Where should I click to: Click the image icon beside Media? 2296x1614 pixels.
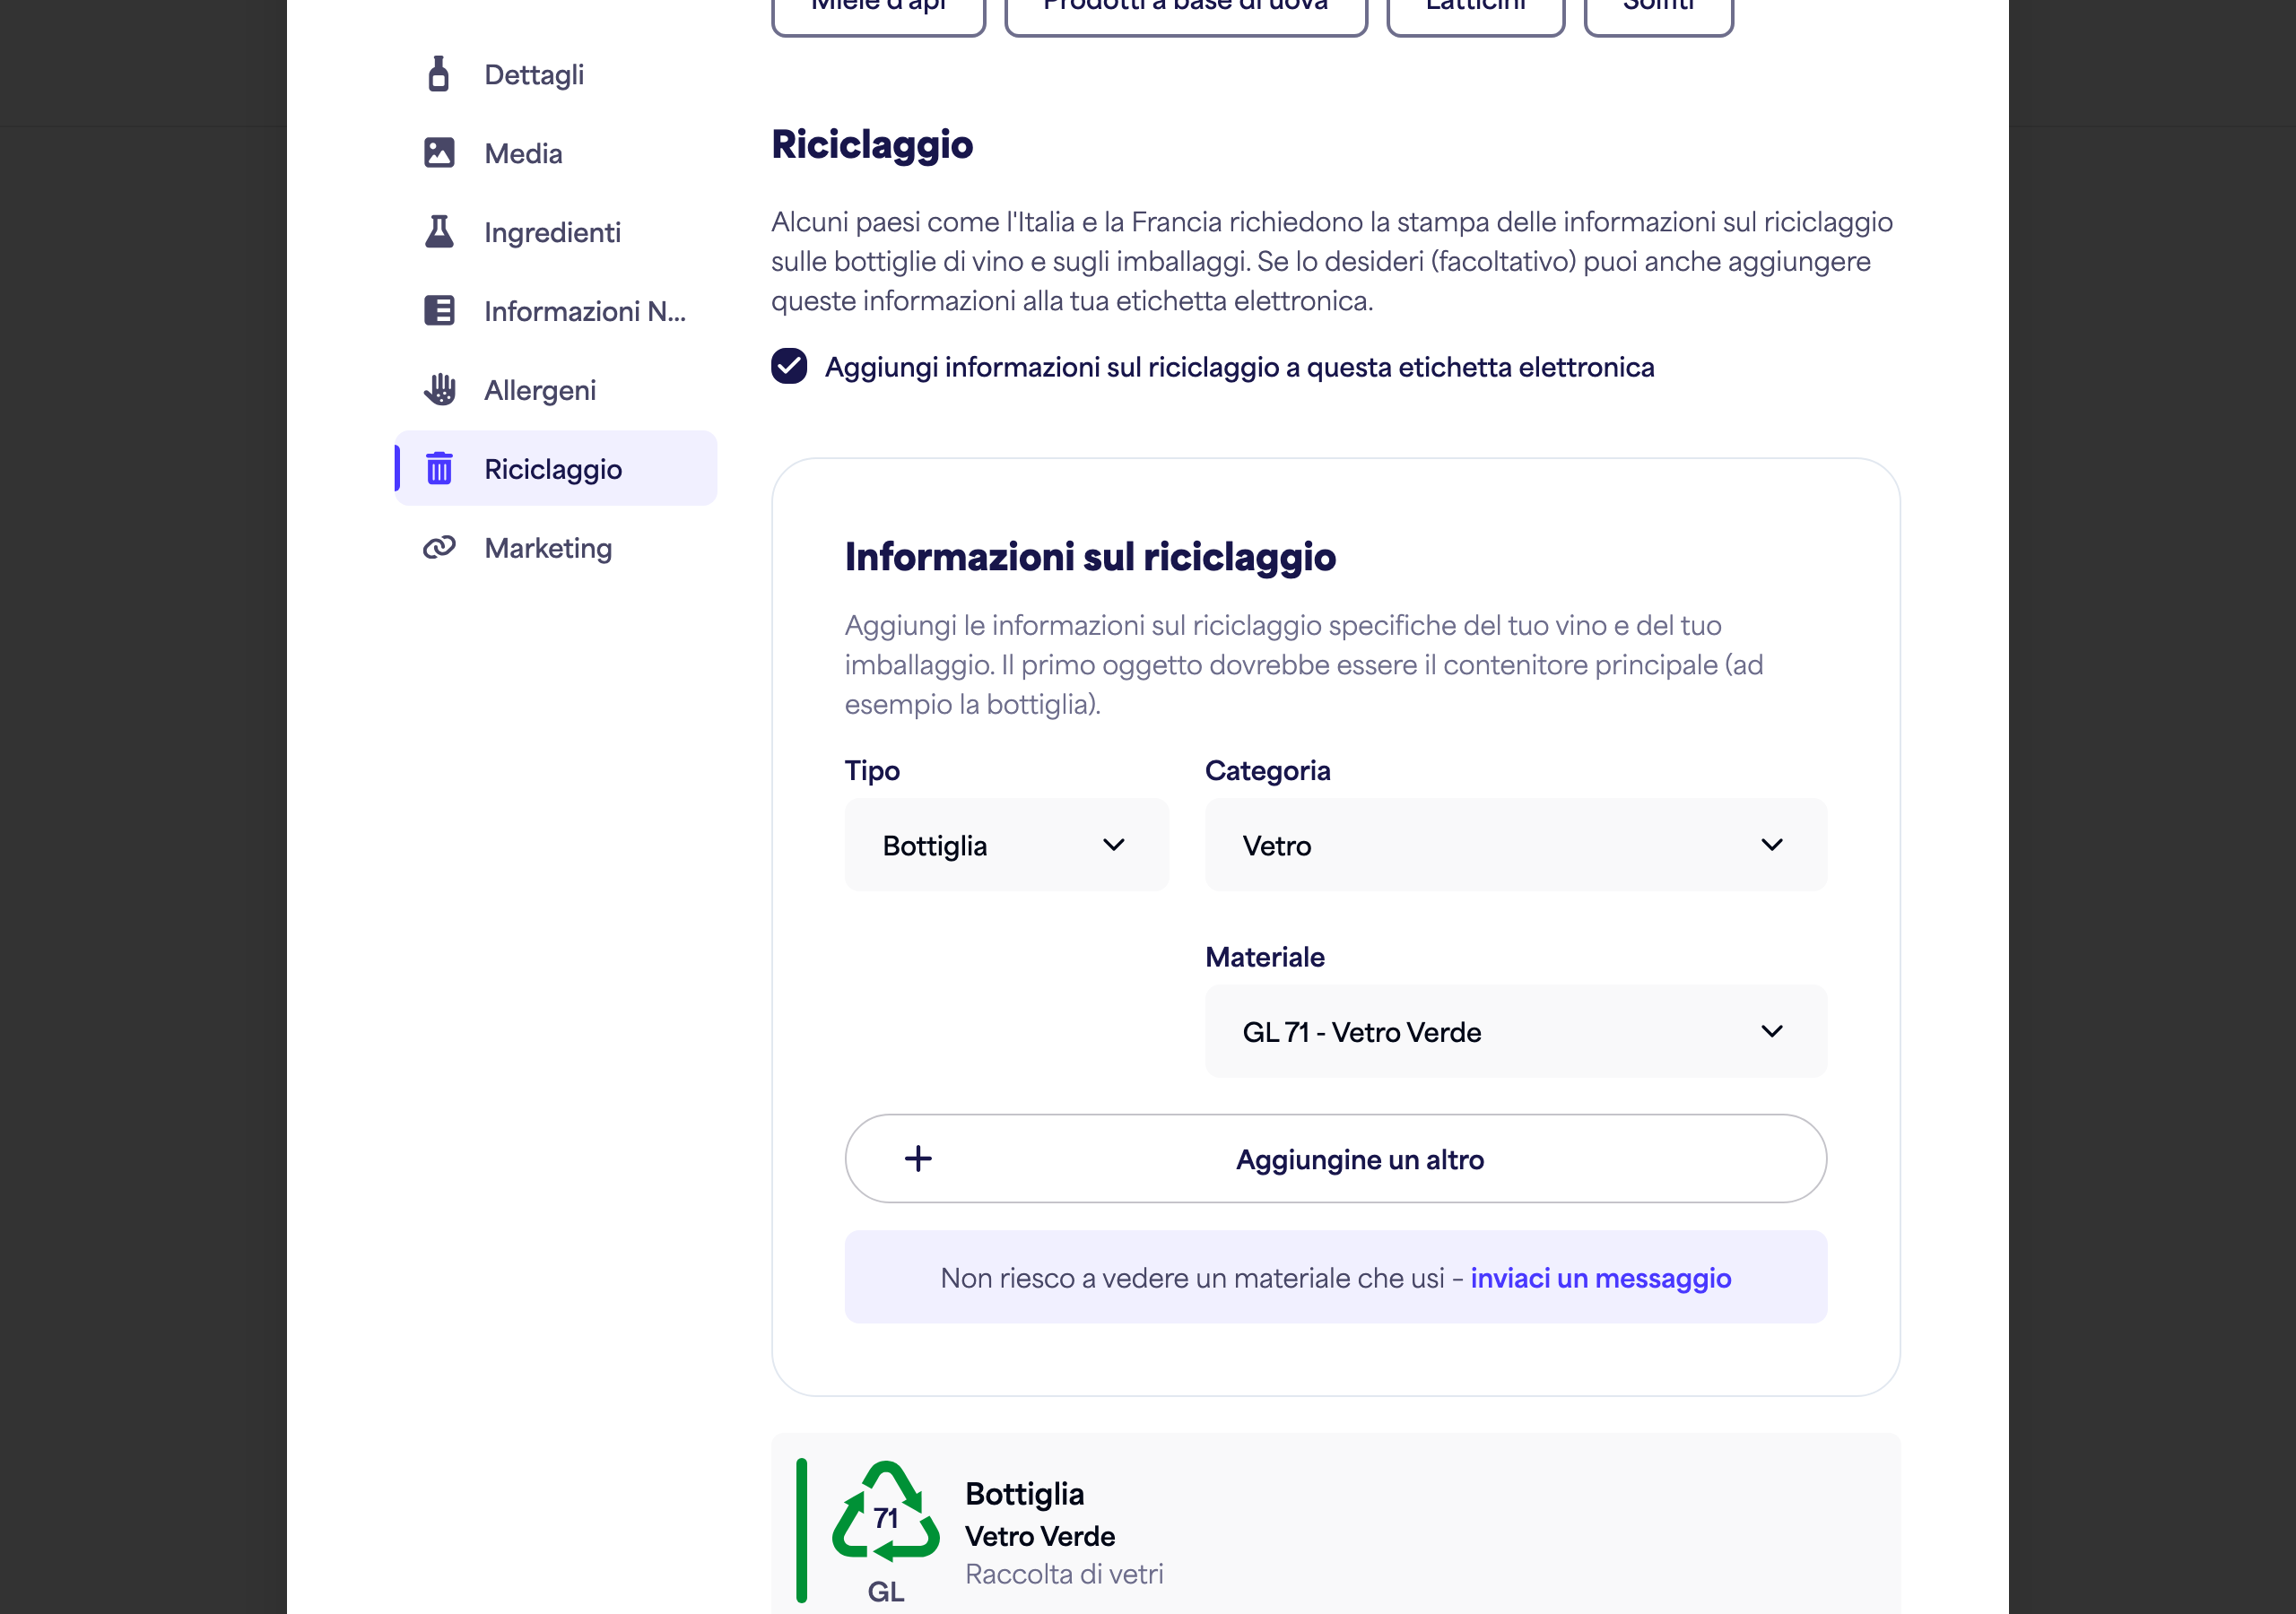pyautogui.click(x=439, y=153)
